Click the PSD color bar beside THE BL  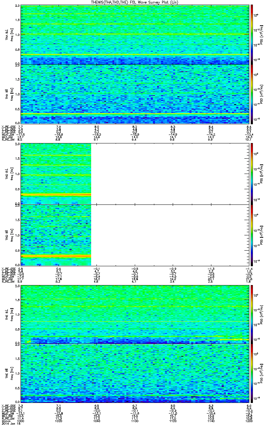coord(252,314)
